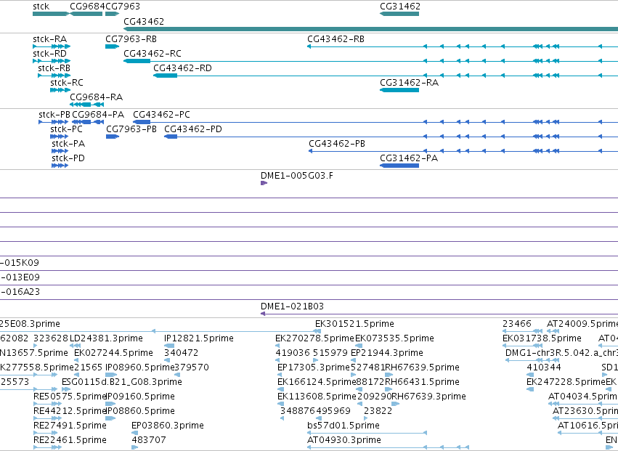
Task: Click EST label 410344
Action: pyautogui.click(x=544, y=367)
